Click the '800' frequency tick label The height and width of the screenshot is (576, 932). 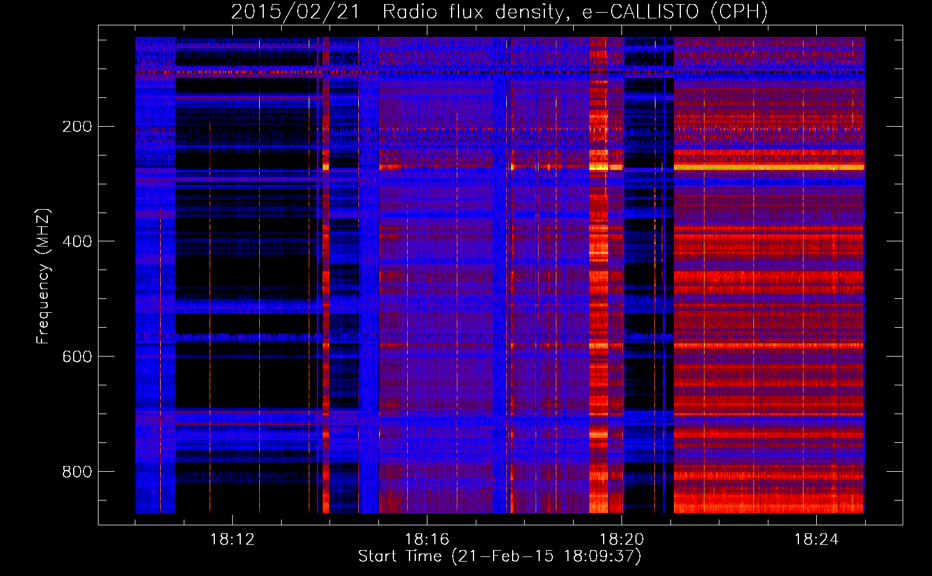[77, 472]
